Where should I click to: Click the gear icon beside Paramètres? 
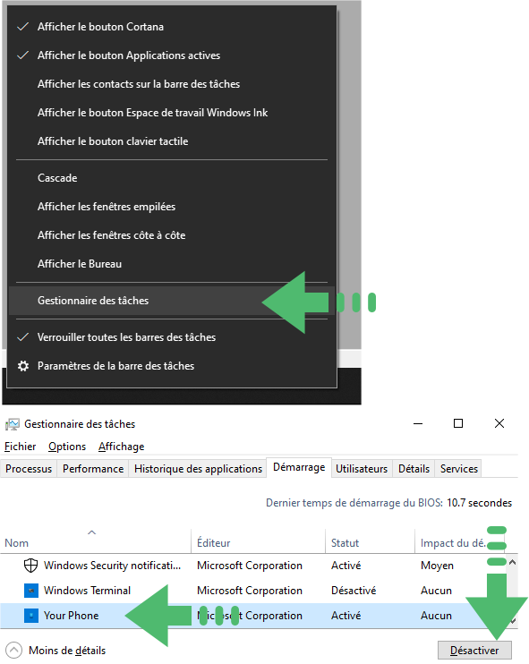tap(23, 366)
